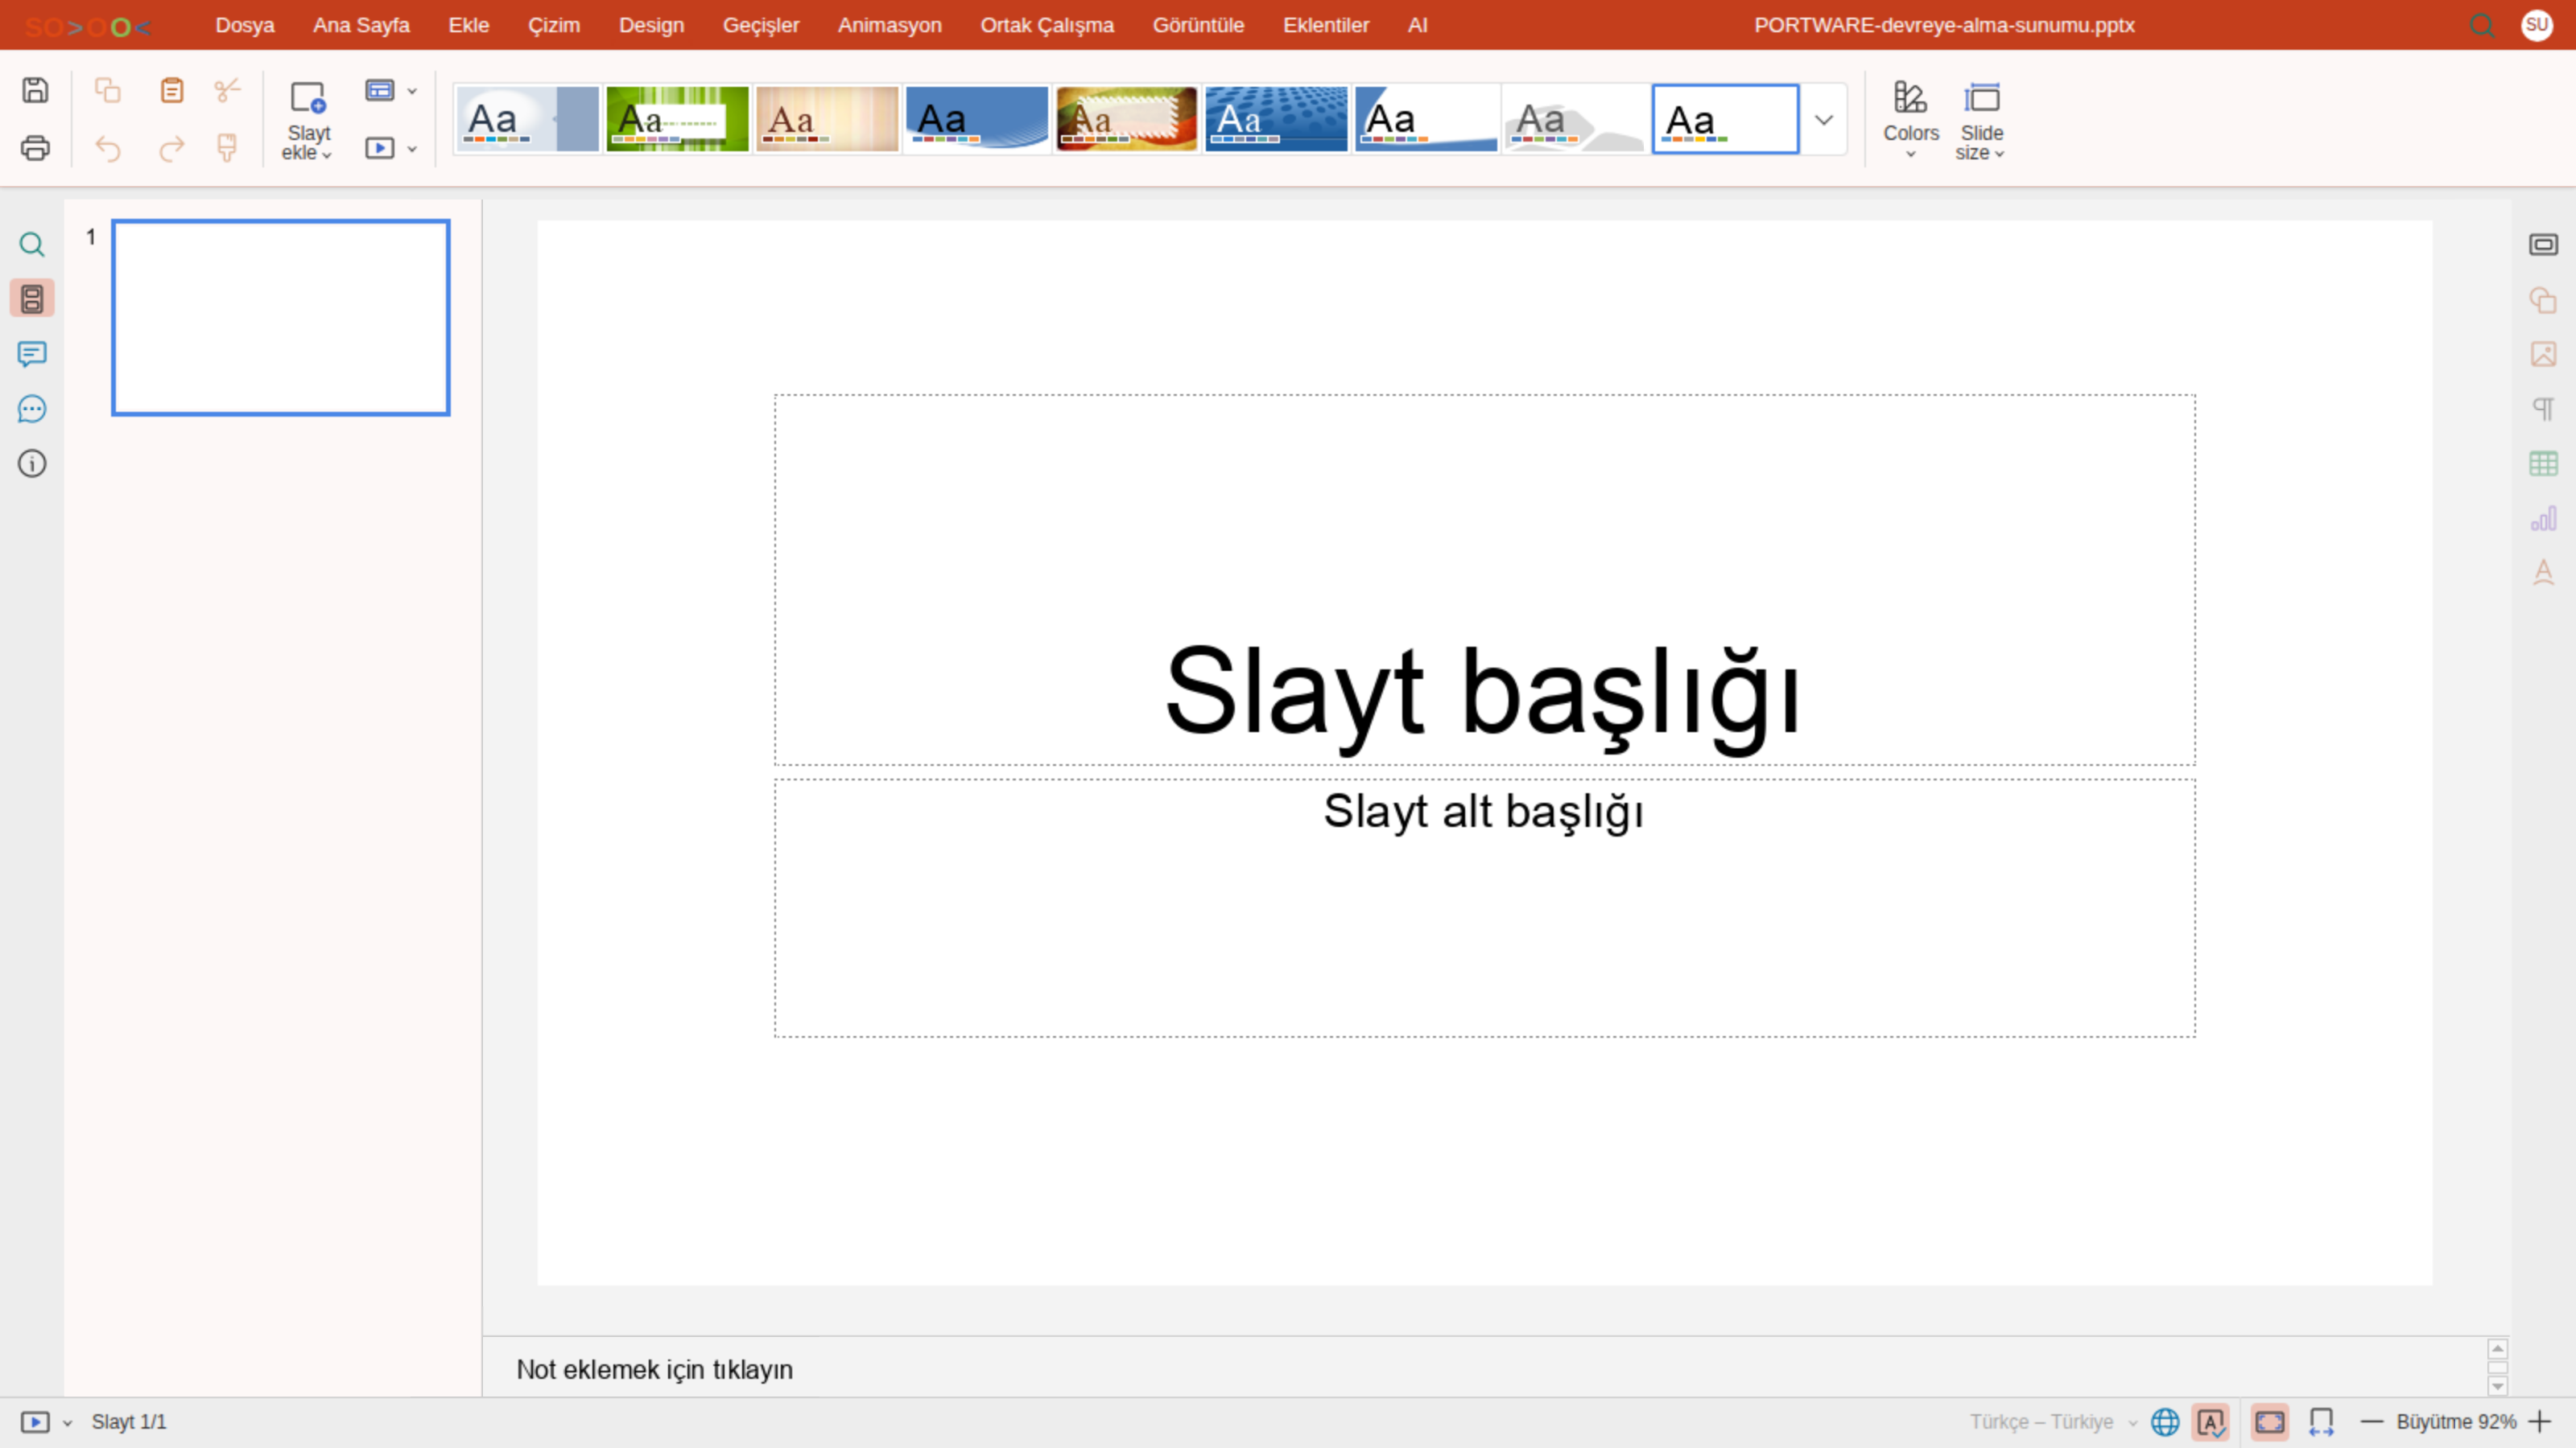This screenshot has height=1448, width=2576.
Task: Open the Görüntüle tab
Action: [1198, 25]
